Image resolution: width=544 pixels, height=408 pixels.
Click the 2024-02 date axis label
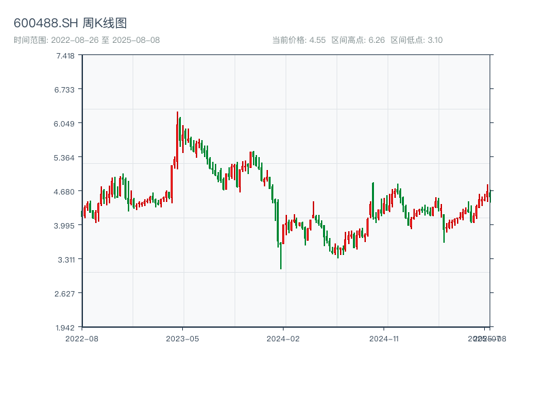pyautogui.click(x=284, y=338)
